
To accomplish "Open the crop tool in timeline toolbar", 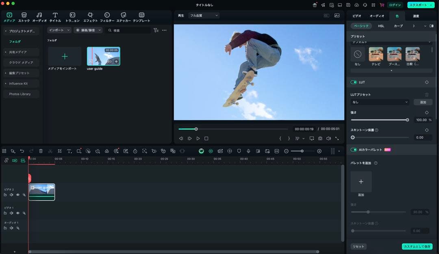I will pos(60,151).
